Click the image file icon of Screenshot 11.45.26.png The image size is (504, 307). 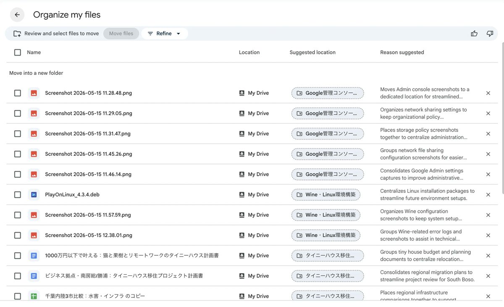point(34,154)
